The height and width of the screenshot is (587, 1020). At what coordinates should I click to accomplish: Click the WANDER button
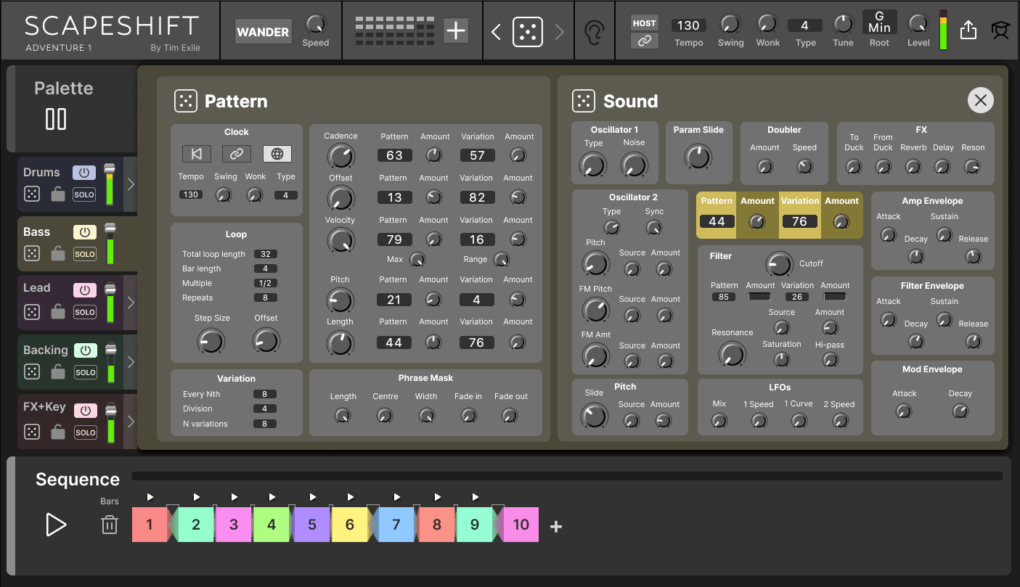coord(263,32)
